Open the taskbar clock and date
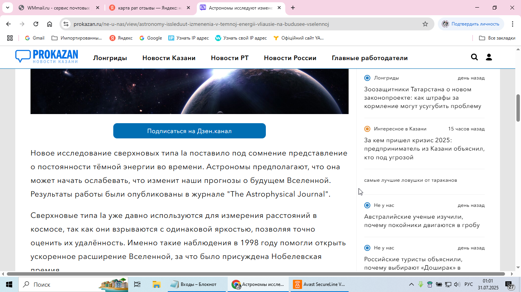Image resolution: width=521 pixels, height=292 pixels. pyautogui.click(x=488, y=284)
